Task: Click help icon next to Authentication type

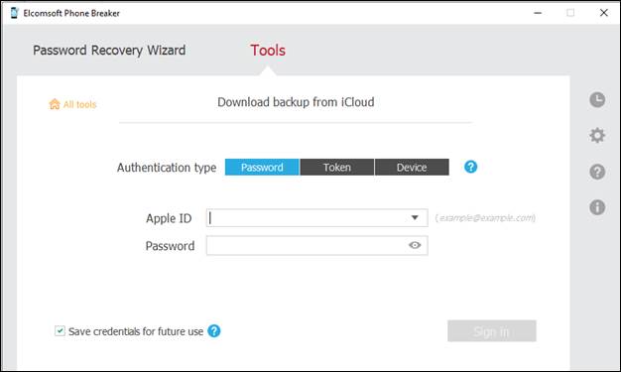Action: (470, 167)
